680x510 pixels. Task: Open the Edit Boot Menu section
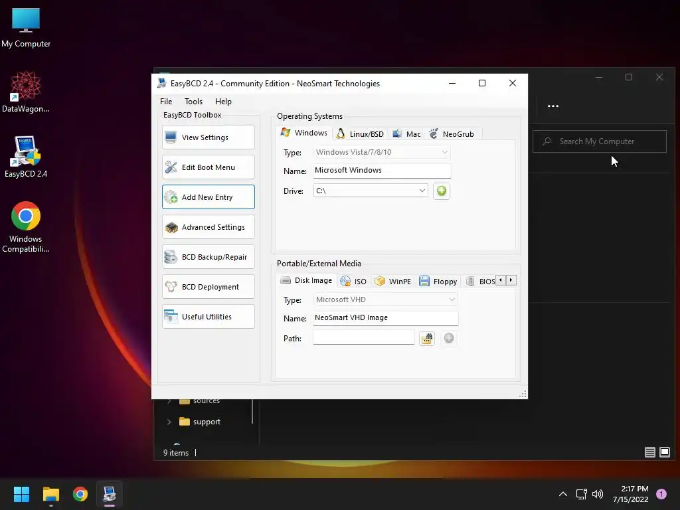click(208, 167)
